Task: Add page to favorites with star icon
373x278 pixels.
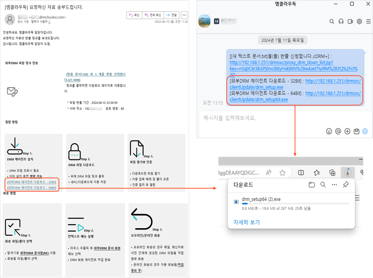Action: coord(283,173)
